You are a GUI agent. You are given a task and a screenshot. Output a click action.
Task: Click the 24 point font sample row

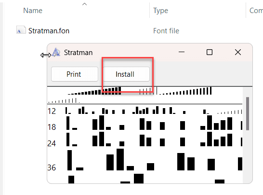(x=145, y=139)
